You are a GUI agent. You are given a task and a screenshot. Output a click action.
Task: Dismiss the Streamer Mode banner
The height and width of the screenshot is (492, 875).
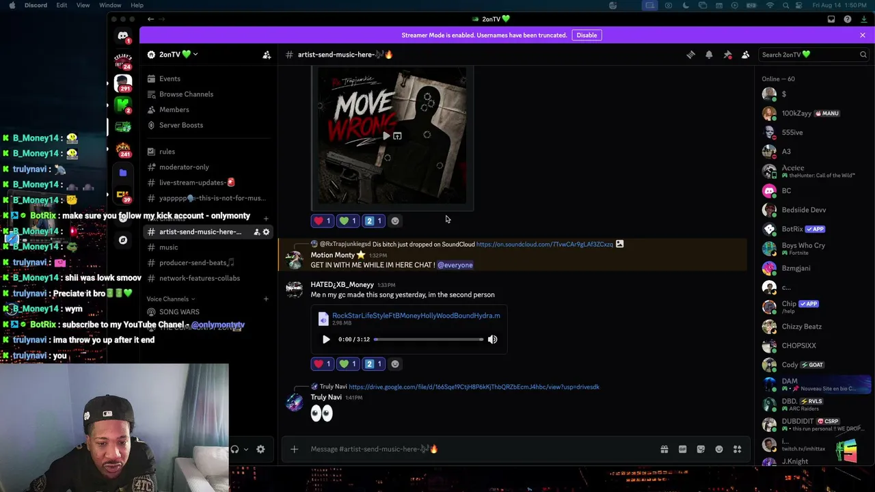point(863,35)
